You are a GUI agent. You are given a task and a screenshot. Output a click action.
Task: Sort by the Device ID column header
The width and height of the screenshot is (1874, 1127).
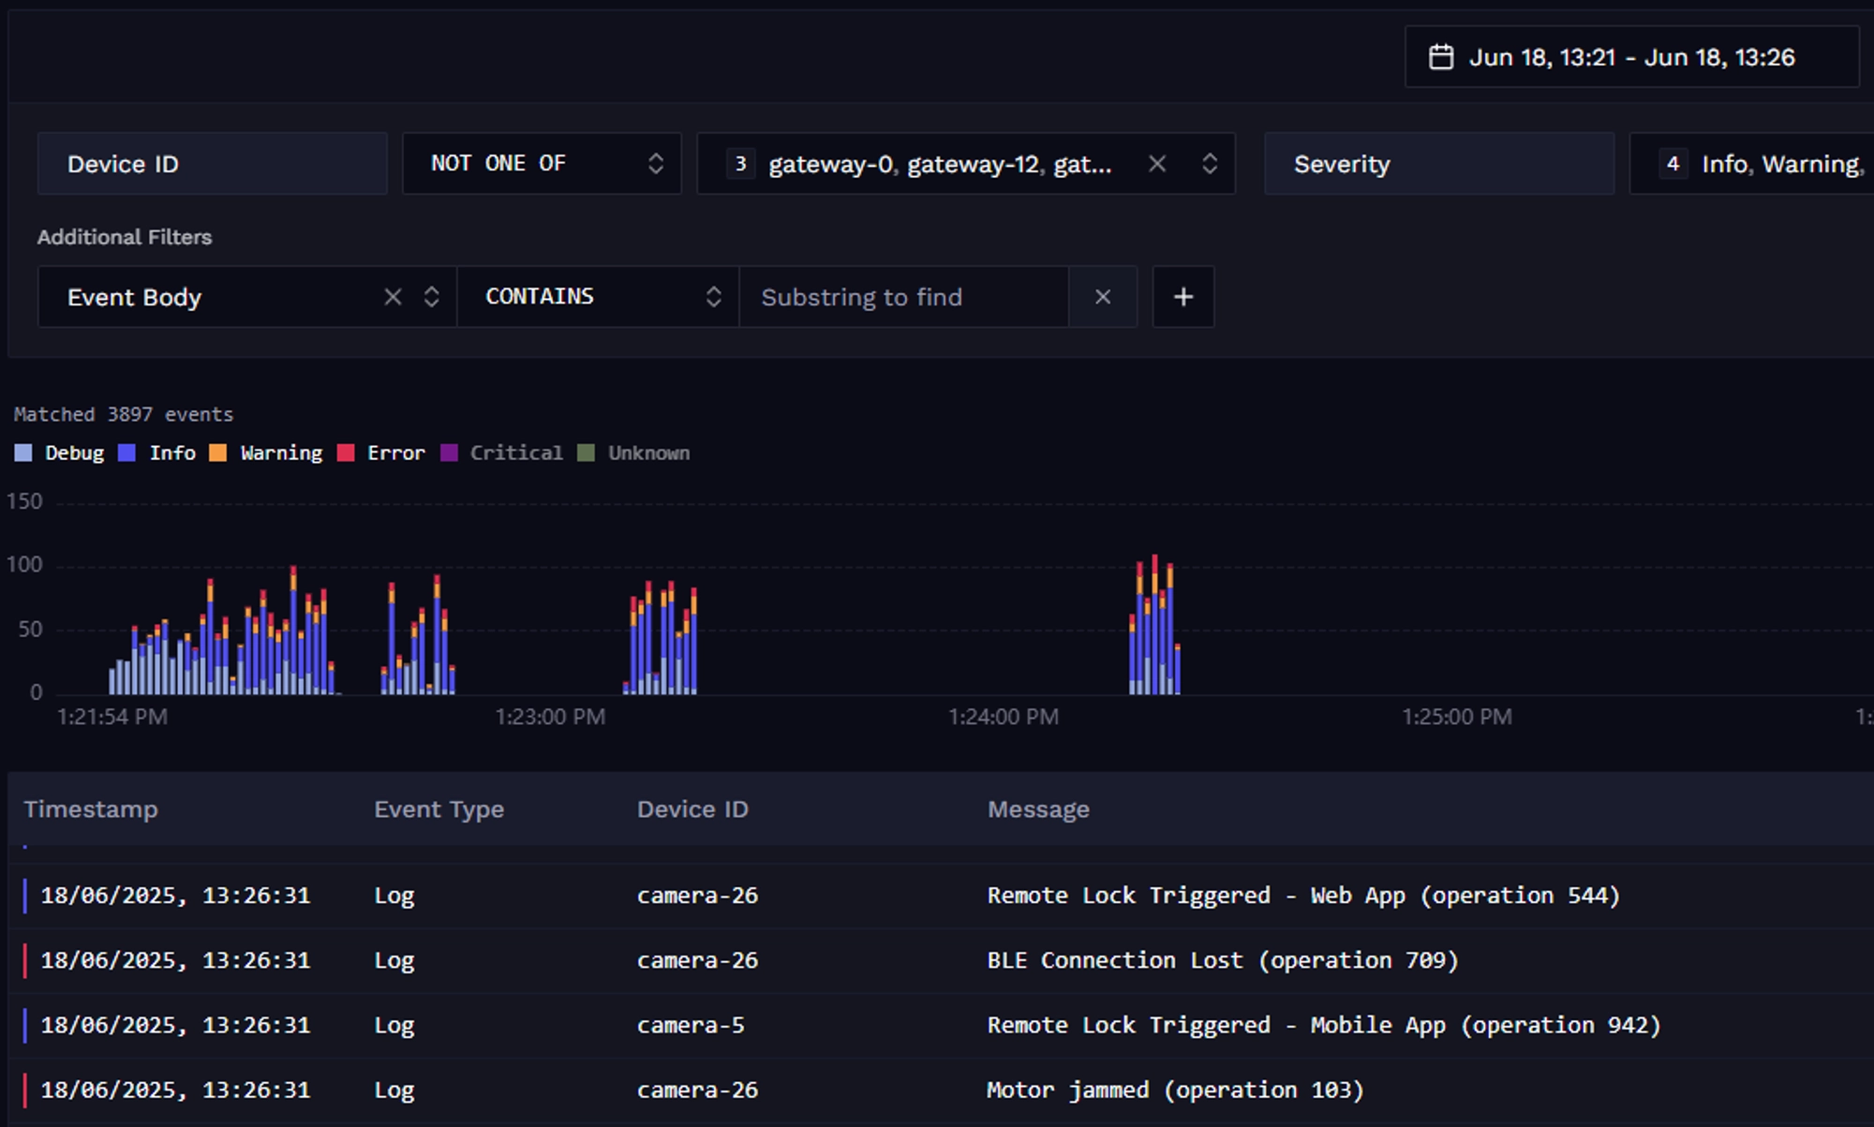coord(692,809)
